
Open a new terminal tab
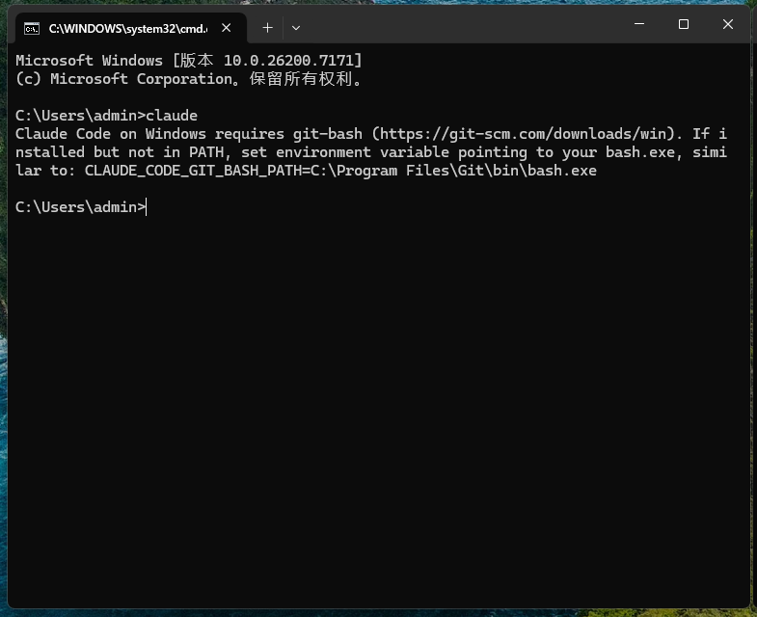[x=267, y=28]
